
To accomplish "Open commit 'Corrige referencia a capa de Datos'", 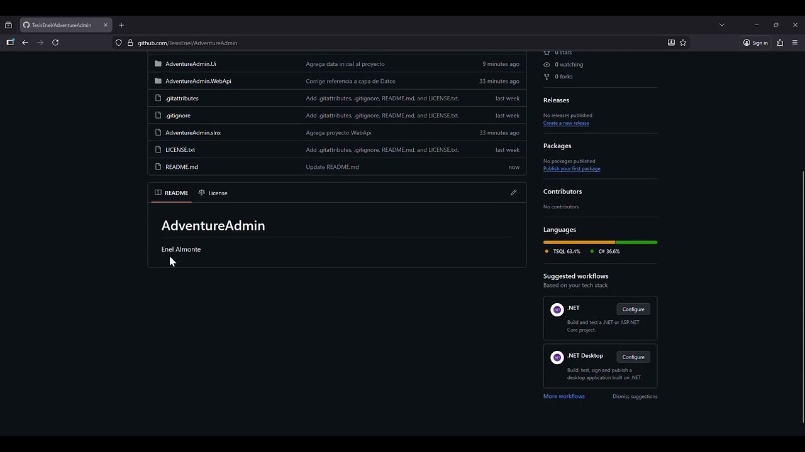I will tap(350, 81).
